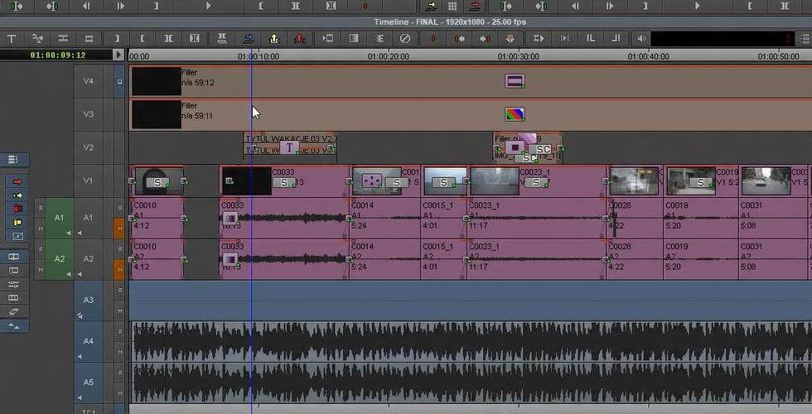Click the color effect icon on V3

click(515, 114)
